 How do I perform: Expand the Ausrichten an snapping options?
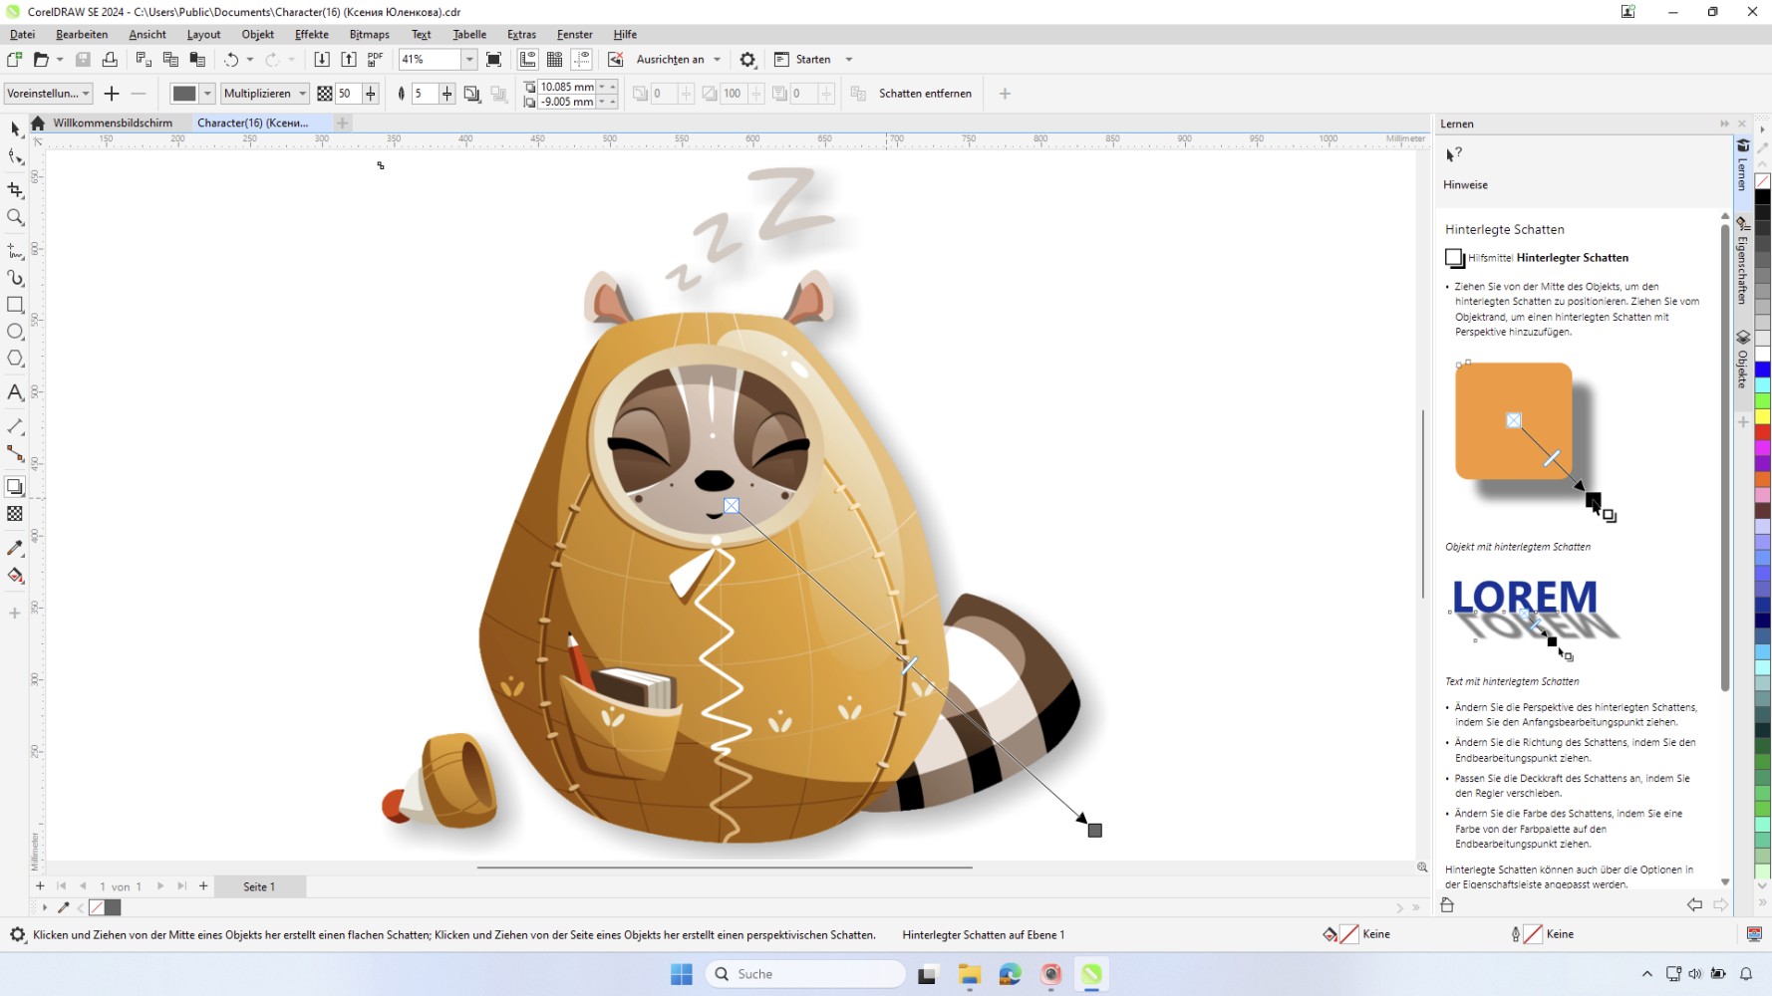pos(717,59)
